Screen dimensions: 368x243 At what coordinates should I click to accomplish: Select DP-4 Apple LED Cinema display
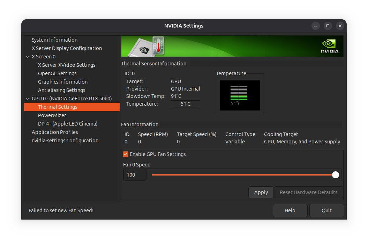click(68, 124)
